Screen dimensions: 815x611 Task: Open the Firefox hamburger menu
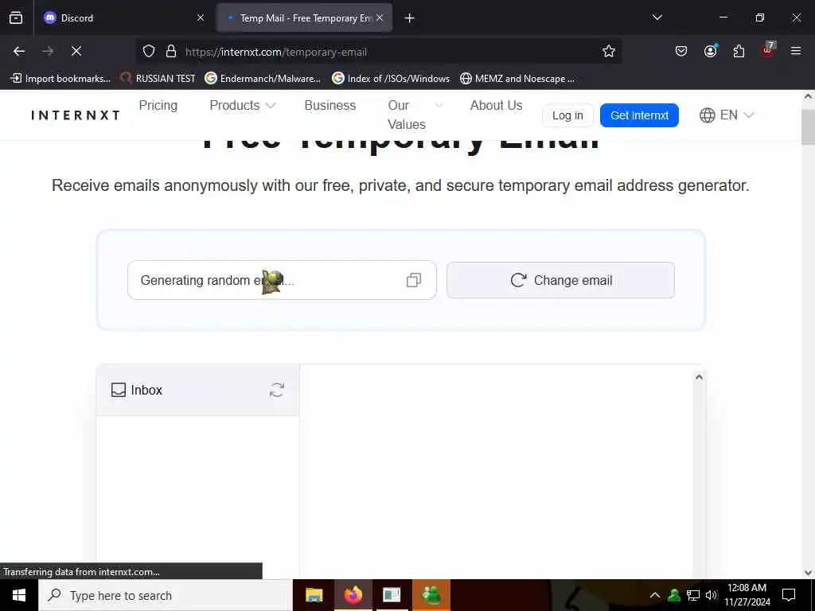[x=796, y=51]
